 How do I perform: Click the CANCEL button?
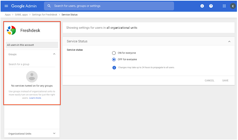[209, 80]
